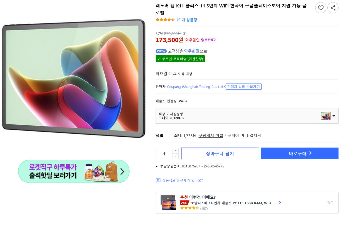Click the WOW membership badge

click(161, 51)
